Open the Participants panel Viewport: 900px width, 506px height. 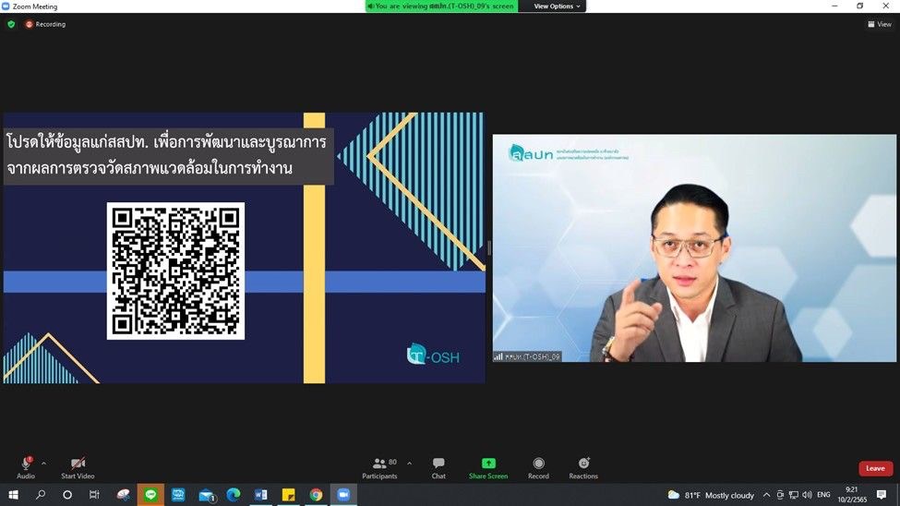[379, 467]
